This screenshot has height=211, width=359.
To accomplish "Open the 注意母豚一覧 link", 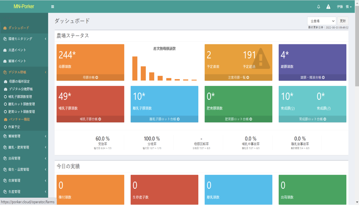I will (238, 78).
